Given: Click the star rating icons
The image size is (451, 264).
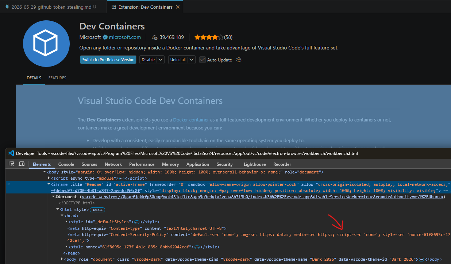Looking at the screenshot, I should pyautogui.click(x=209, y=37).
